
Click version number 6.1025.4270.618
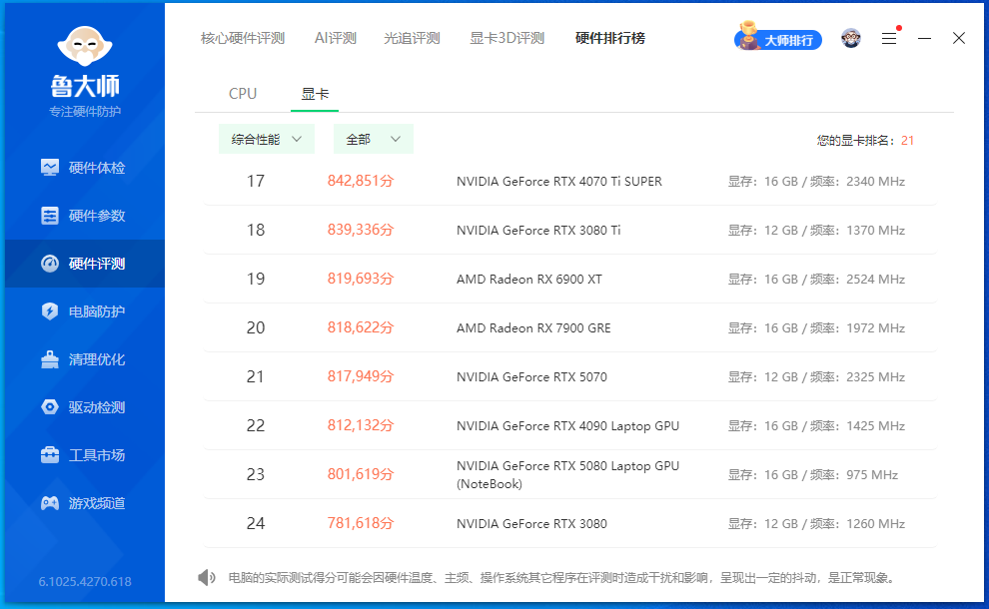pos(85,581)
